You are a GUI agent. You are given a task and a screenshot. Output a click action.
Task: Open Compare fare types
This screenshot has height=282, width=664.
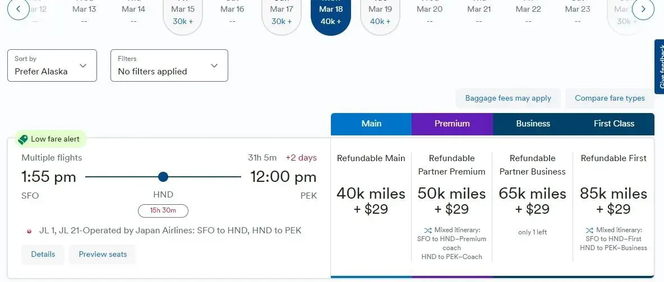point(610,98)
